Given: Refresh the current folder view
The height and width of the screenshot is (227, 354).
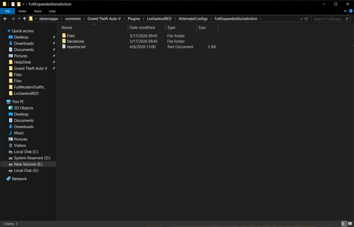Looking at the screenshot, I should tap(306, 19).
